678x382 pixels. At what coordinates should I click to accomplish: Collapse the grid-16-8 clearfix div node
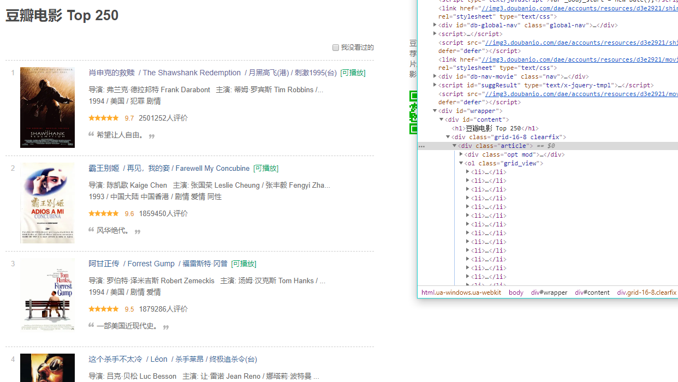click(x=448, y=137)
